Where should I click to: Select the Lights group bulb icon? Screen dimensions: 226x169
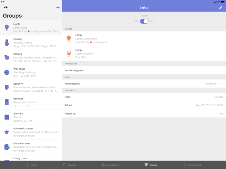7,27
